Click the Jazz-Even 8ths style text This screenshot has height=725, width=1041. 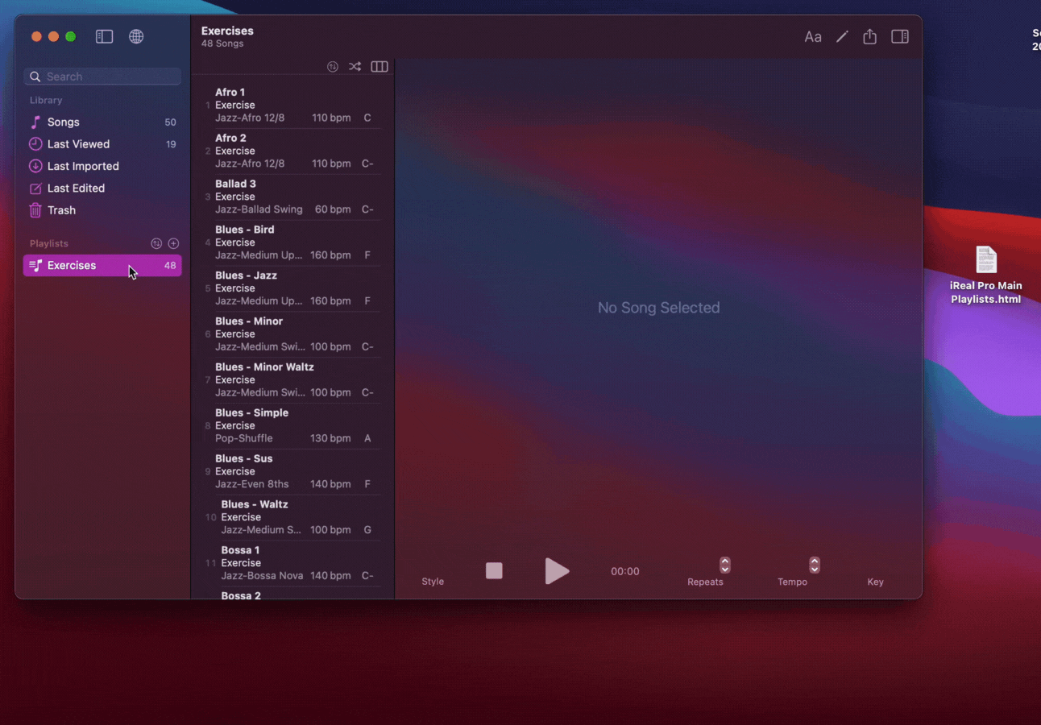click(252, 484)
